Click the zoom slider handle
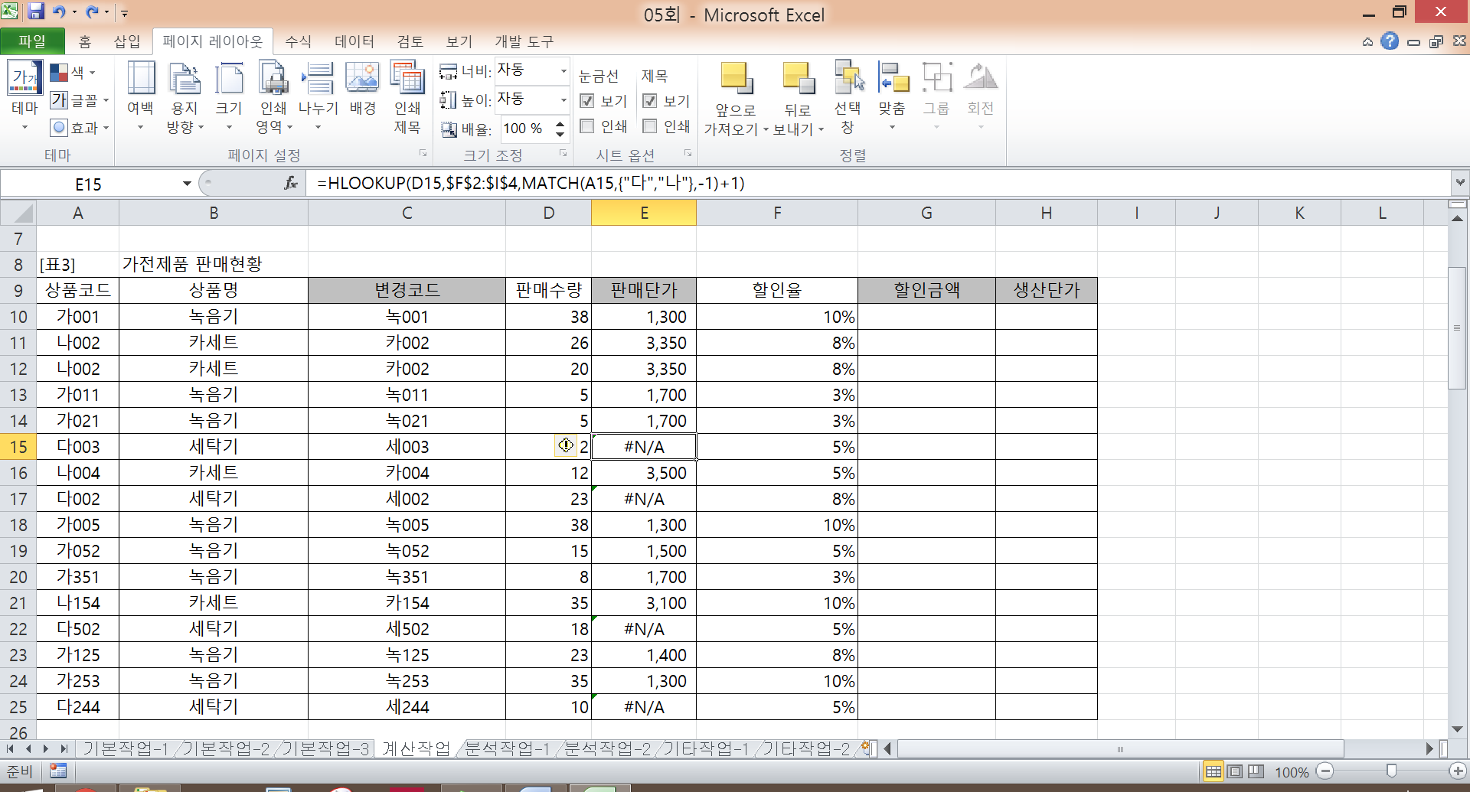The image size is (1470, 792). [1391, 771]
